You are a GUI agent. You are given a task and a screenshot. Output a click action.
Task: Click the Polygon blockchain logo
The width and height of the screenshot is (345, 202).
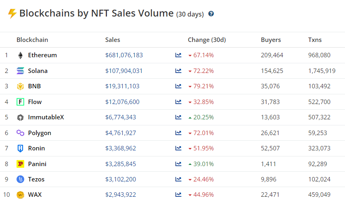click(x=20, y=133)
